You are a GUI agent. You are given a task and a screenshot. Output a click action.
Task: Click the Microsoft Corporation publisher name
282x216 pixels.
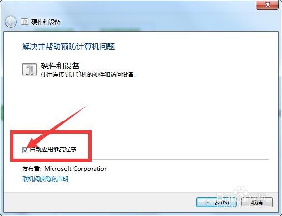76,169
